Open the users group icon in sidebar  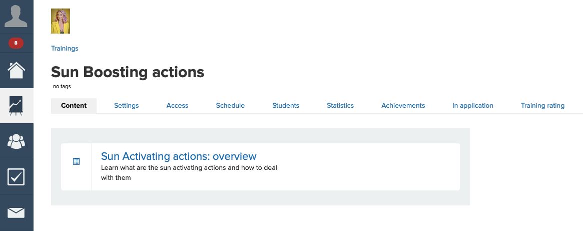(x=17, y=141)
